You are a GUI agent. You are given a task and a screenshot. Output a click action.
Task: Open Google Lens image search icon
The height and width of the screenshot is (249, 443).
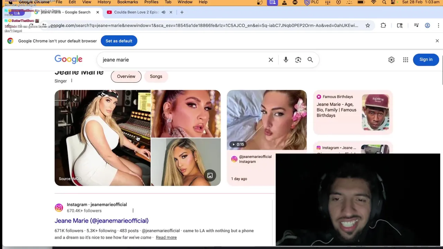298,60
